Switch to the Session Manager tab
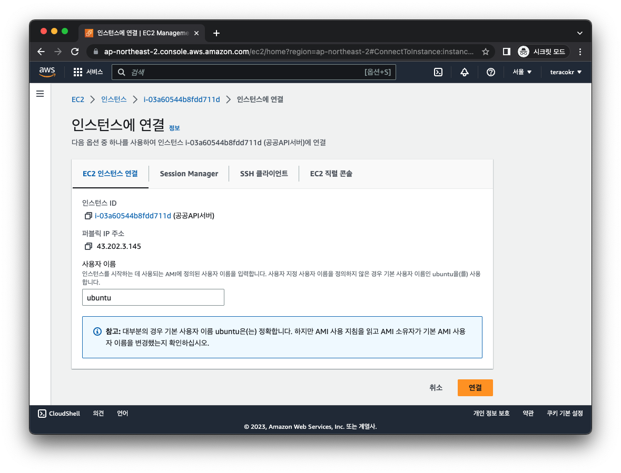Viewport: 621px width, 473px height. [189, 174]
